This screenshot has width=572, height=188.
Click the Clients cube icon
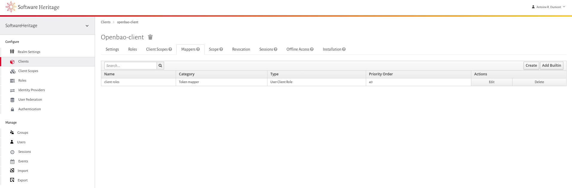pyautogui.click(x=12, y=62)
